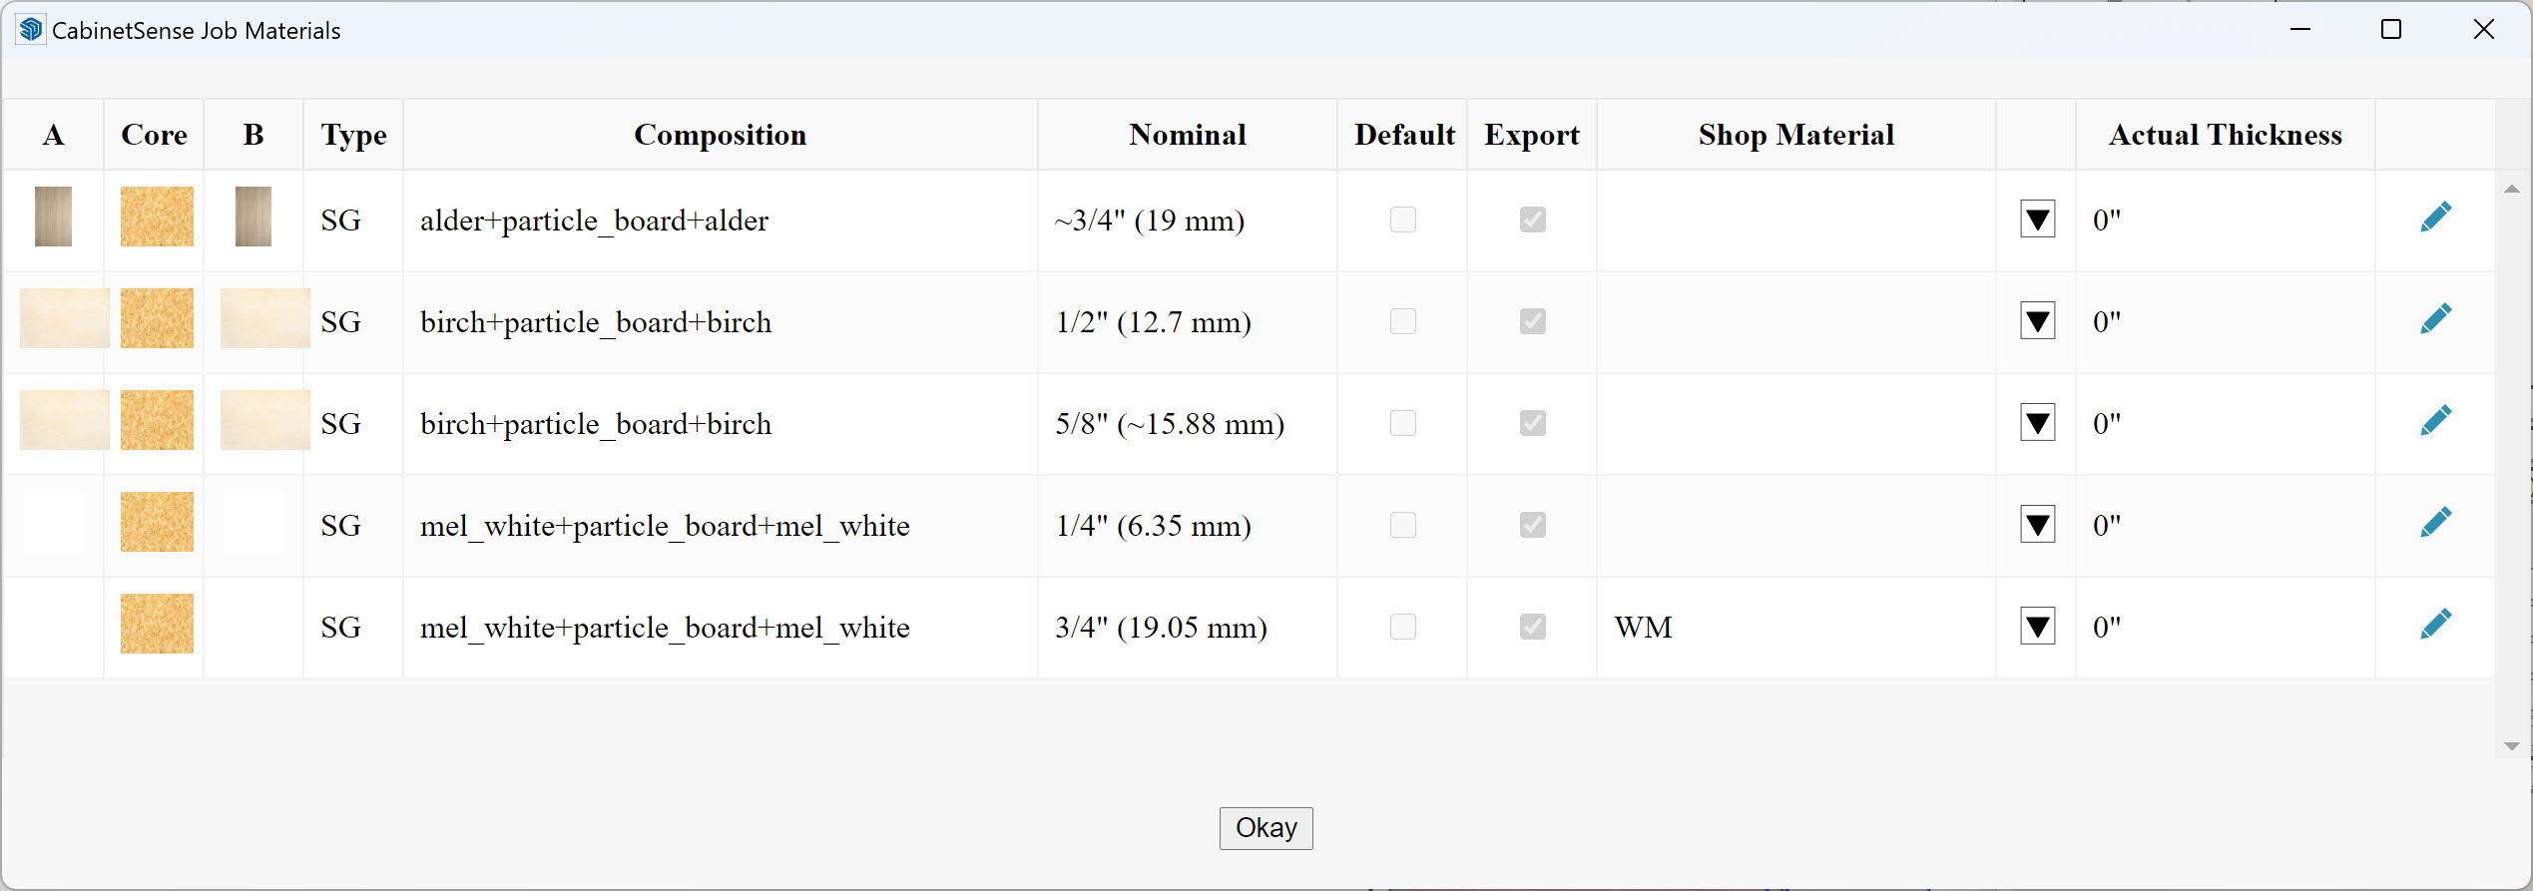Select particle board core swatch in alder row
Image resolution: width=2533 pixels, height=891 pixels.
(157, 217)
